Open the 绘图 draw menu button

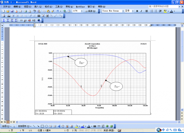[7, 126]
